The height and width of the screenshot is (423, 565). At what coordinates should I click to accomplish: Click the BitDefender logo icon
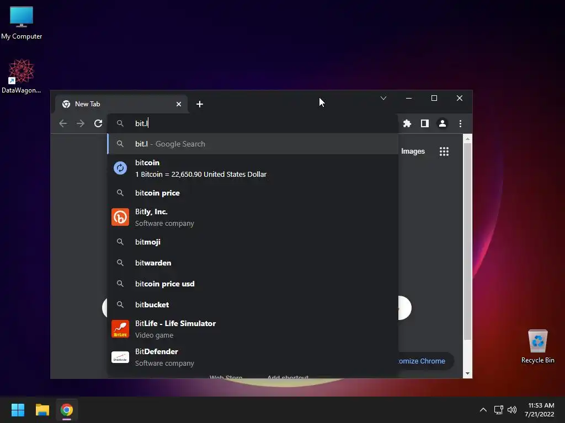(120, 357)
